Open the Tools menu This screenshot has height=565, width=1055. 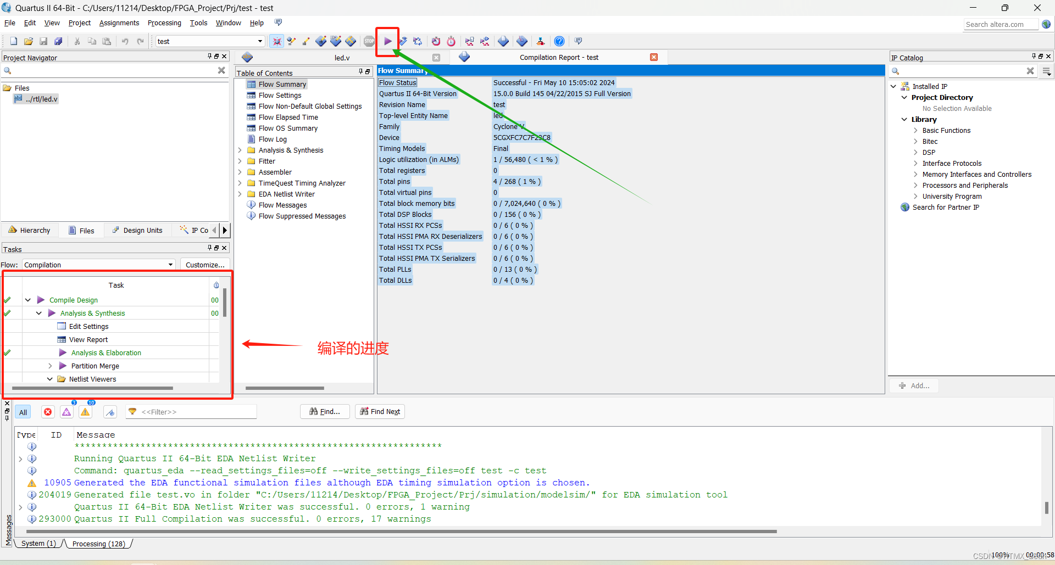click(198, 23)
